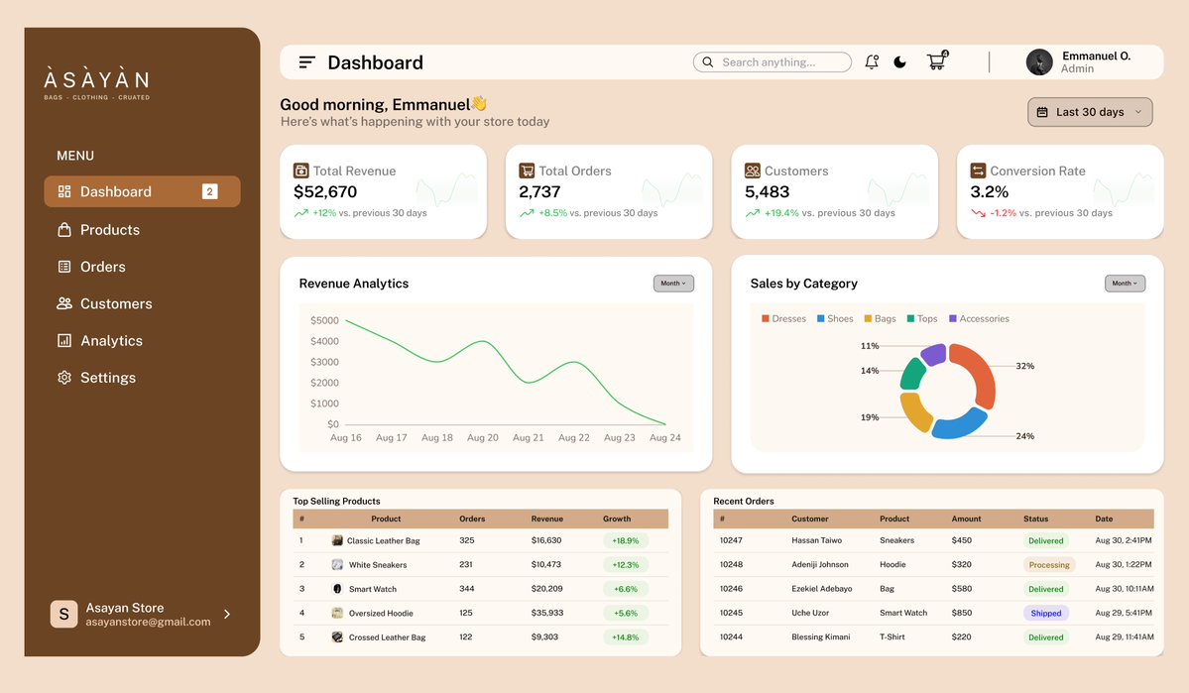Click the Shoes blue legend swatch
1189x693 pixels.
(x=820, y=318)
